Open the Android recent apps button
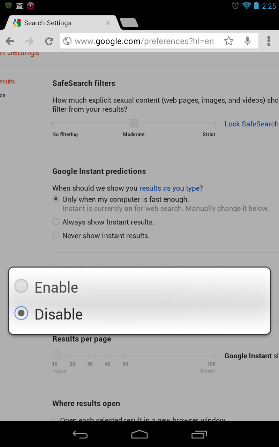This screenshot has width=279, height=447. pos(199,434)
